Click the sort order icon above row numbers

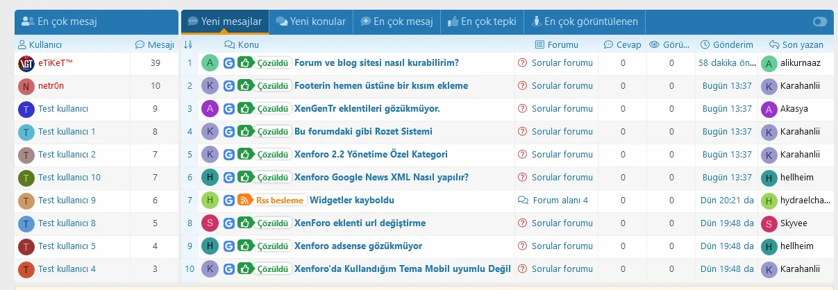188,45
